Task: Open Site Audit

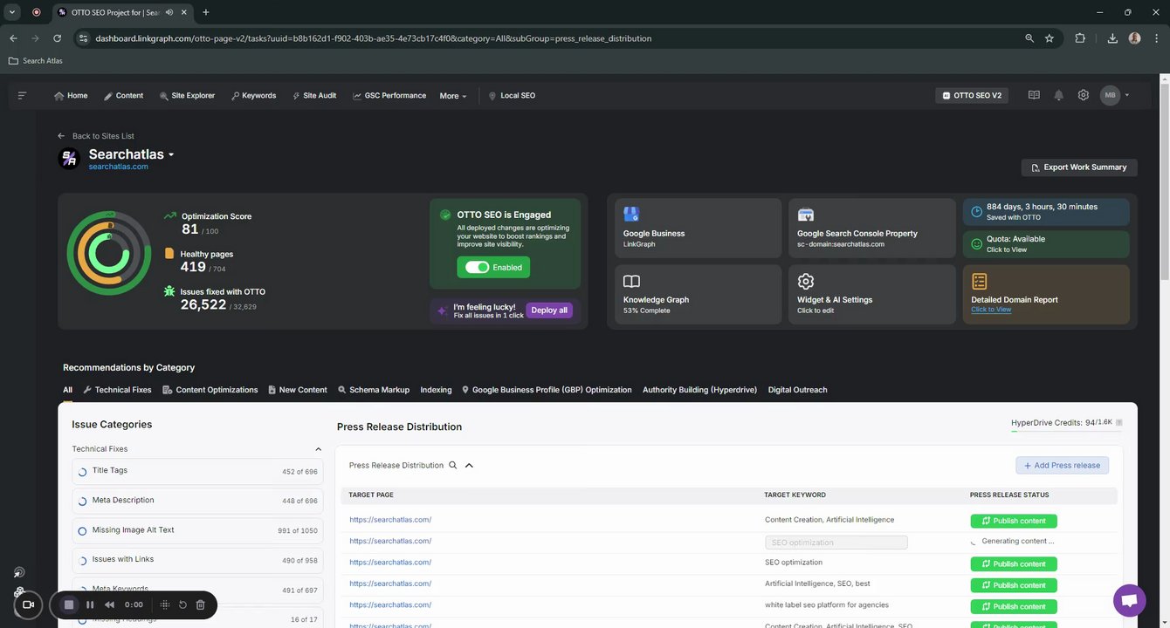Action: pos(314,96)
